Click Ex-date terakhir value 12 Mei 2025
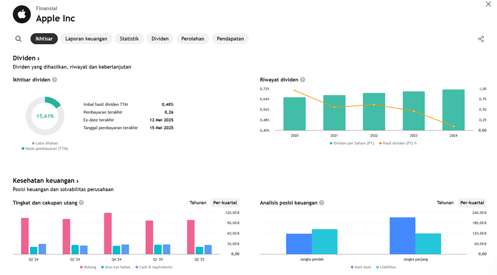 point(161,120)
